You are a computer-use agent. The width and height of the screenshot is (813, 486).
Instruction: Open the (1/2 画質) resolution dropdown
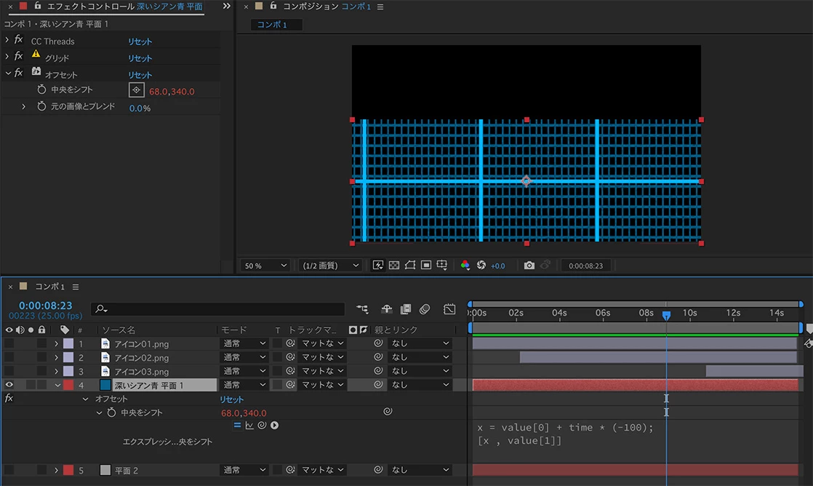point(330,266)
